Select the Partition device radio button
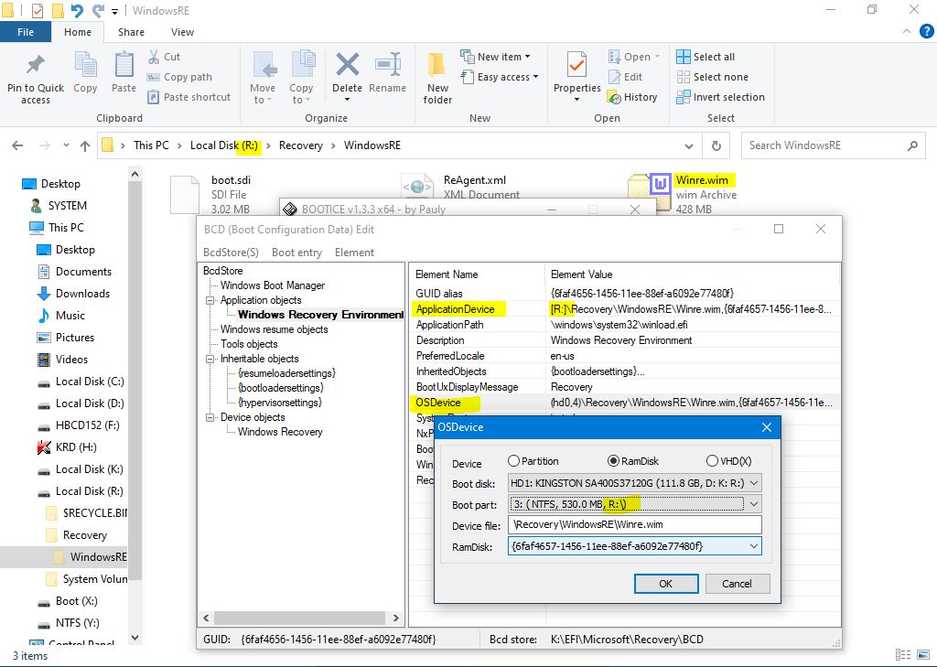 pyautogui.click(x=513, y=461)
